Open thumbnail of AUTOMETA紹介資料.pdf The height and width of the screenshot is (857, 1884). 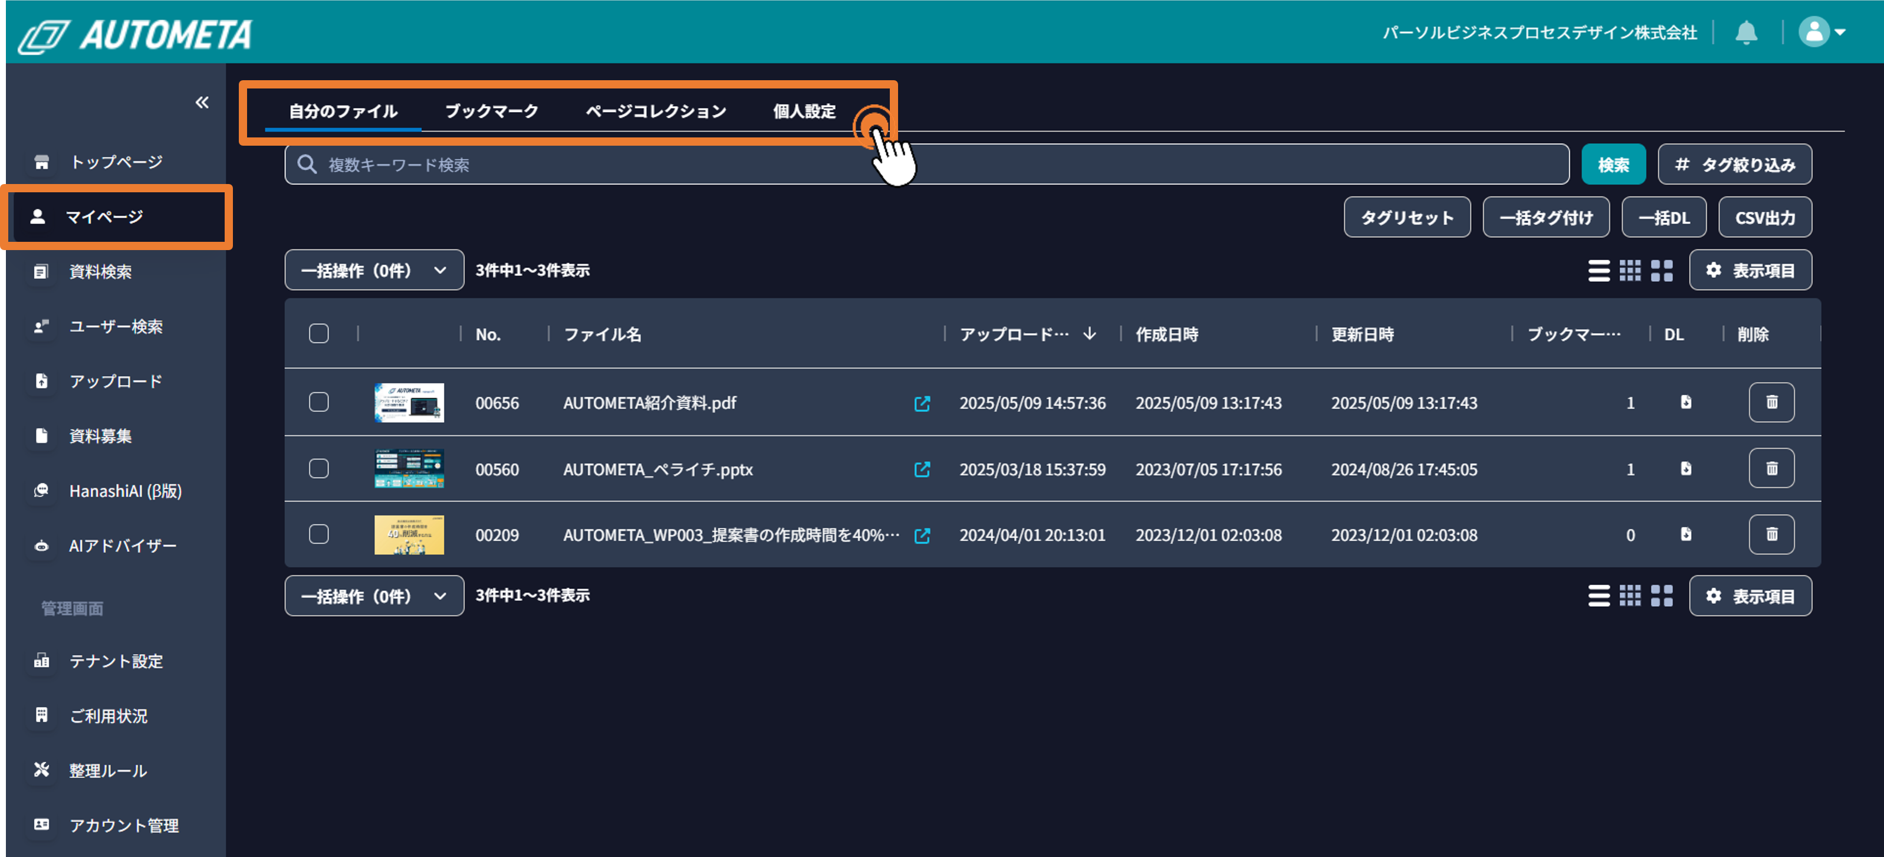409,402
